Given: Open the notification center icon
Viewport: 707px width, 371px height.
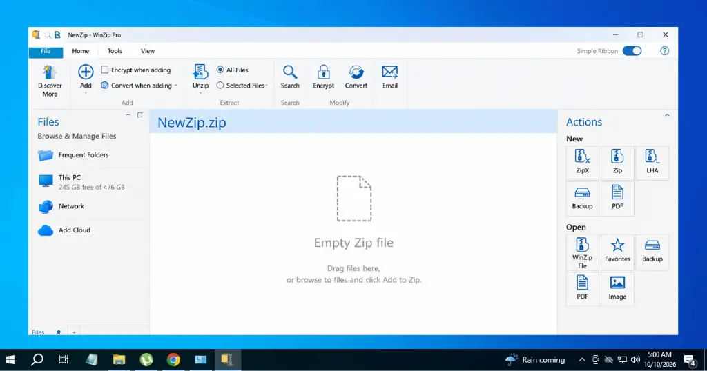Looking at the screenshot, I should point(689,359).
